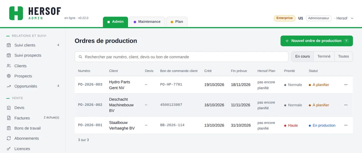Click the Fin prévue column header
362x153 pixels.
point(239,71)
